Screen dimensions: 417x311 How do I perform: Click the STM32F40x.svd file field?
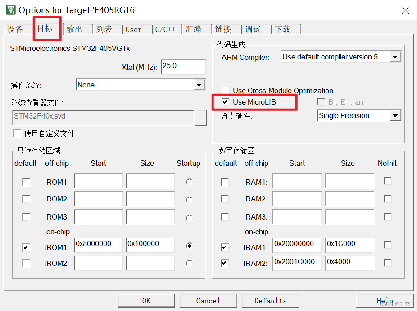tap(103, 118)
